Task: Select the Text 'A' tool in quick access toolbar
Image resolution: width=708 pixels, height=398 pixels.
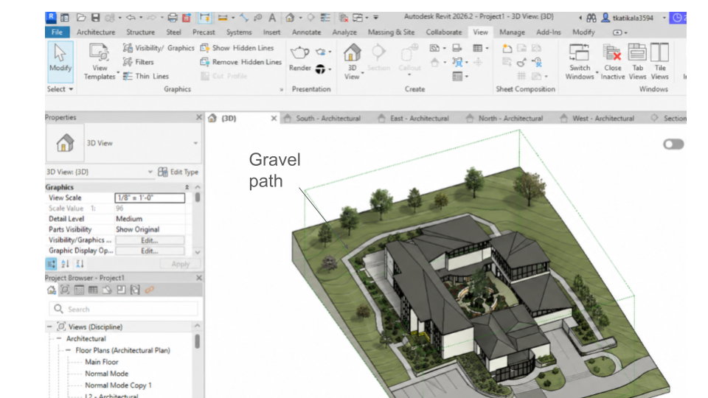Action: pyautogui.click(x=272, y=18)
